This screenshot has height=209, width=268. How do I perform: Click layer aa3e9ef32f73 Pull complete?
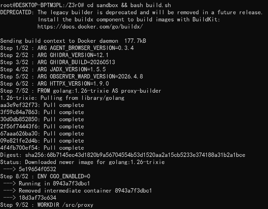(x=42, y=105)
